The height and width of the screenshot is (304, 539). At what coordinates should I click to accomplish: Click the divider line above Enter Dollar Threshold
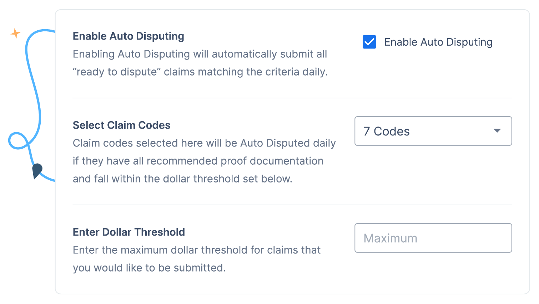[x=292, y=205]
